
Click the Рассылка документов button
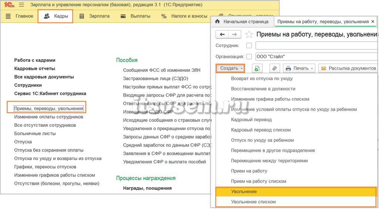click(348, 69)
